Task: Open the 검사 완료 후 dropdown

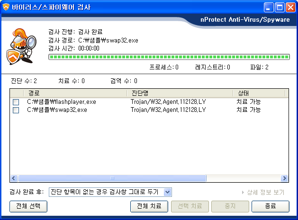Action: tap(110, 192)
